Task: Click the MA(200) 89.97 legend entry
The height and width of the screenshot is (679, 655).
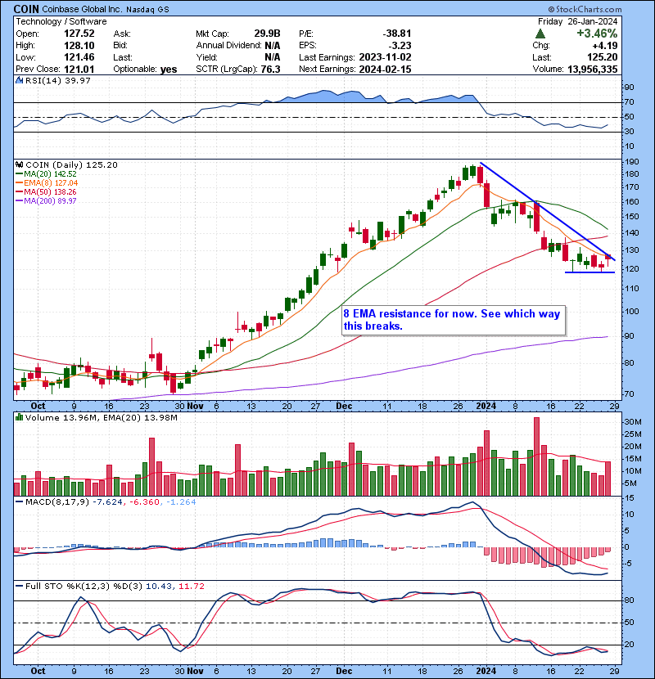Action: pyautogui.click(x=47, y=201)
